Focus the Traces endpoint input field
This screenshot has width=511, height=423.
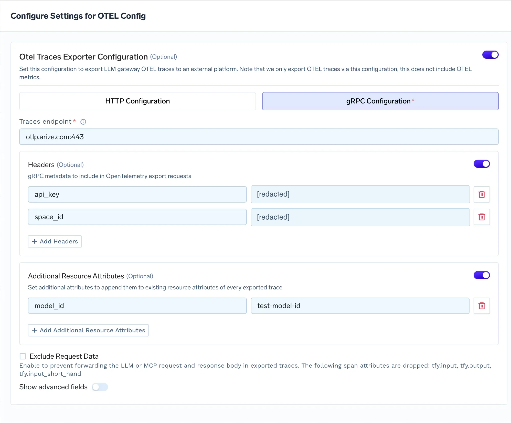(259, 137)
